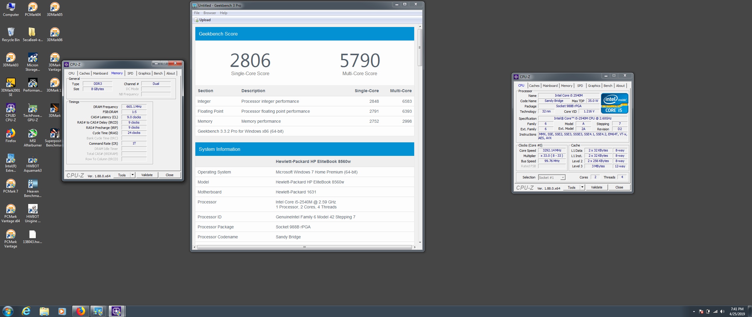752x317 pixels.
Task: Click Geekbench vertical scrollbar thumb
Action: (x=420, y=48)
